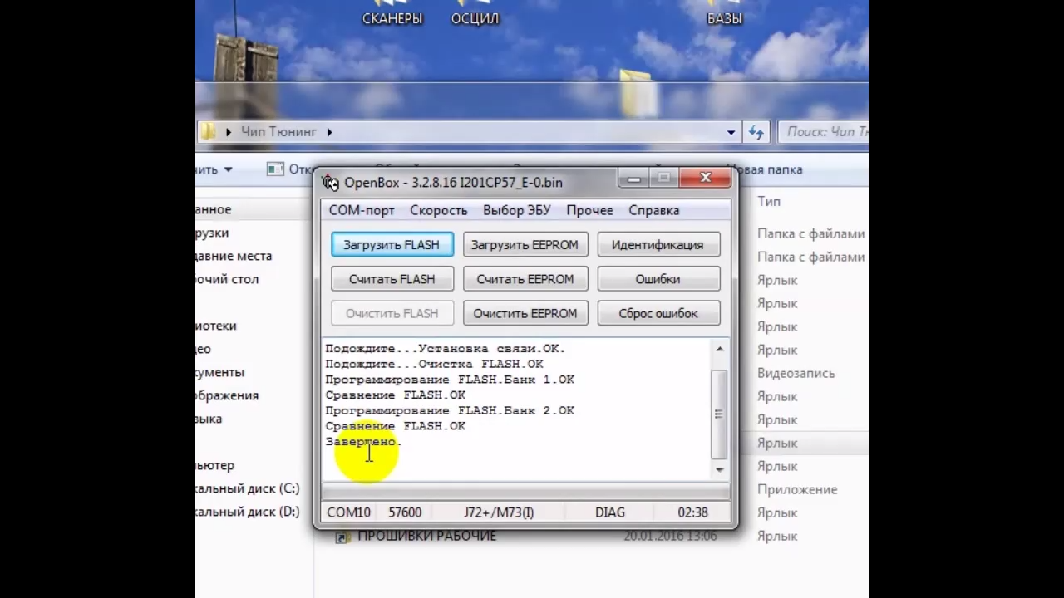
Task: Click the Программирование FLASH.Банк 1.OK line
Action: click(x=450, y=380)
